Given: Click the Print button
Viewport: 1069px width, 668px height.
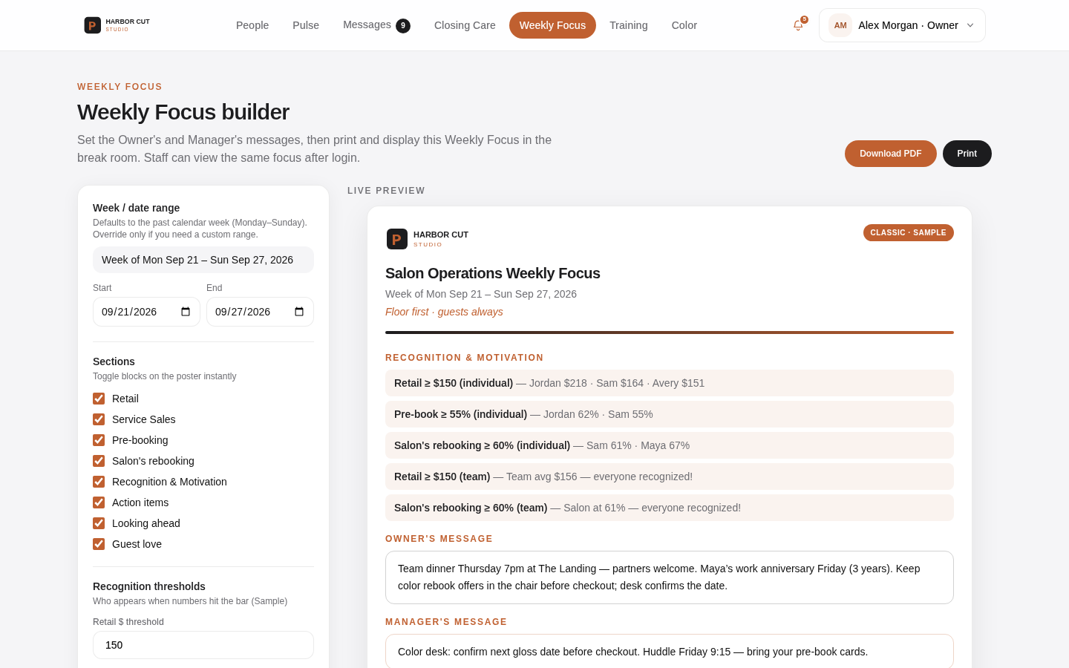Looking at the screenshot, I should pos(967,154).
